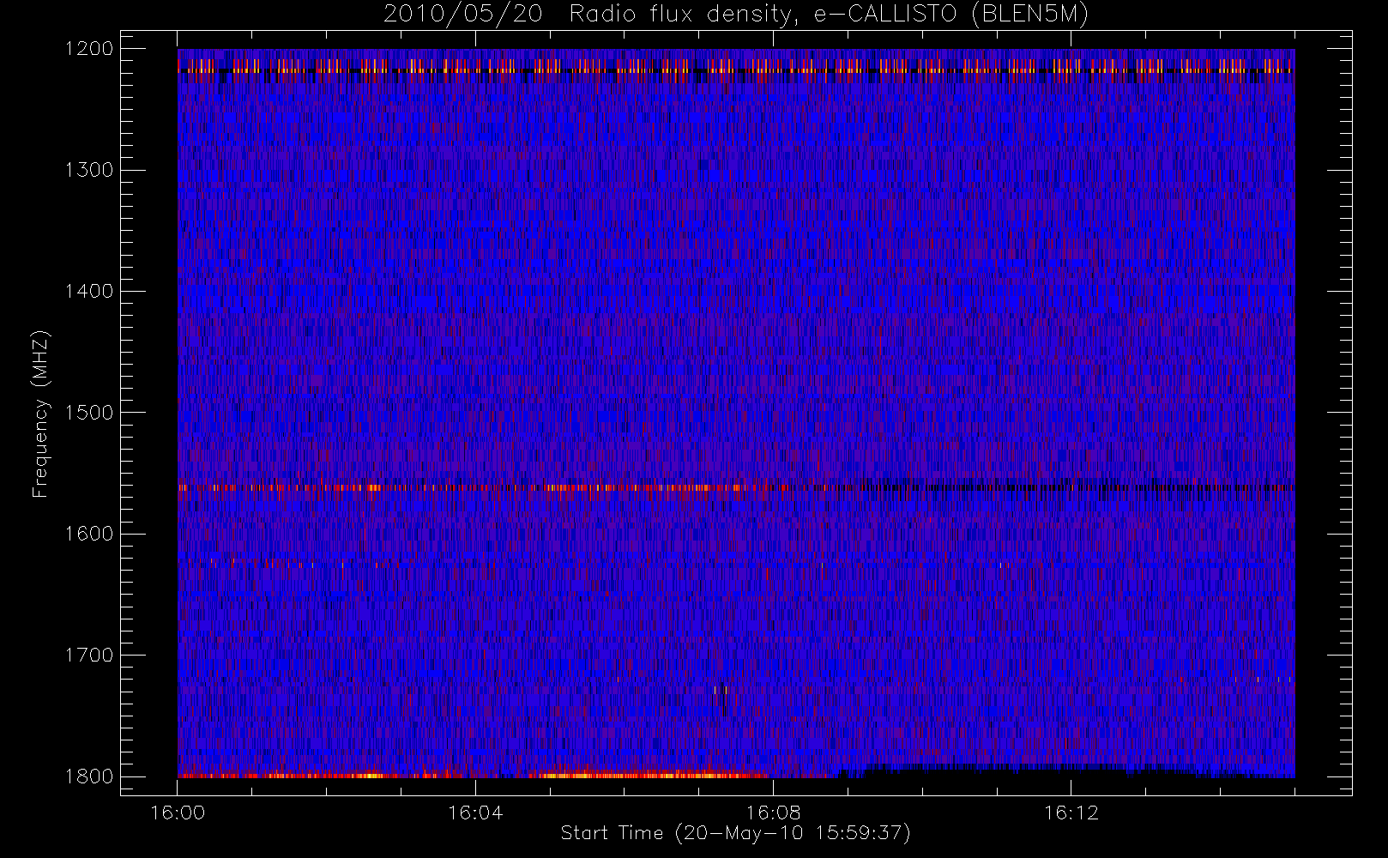Click the 16:12 time tick label
Screen dimensions: 1388x858
[1071, 813]
